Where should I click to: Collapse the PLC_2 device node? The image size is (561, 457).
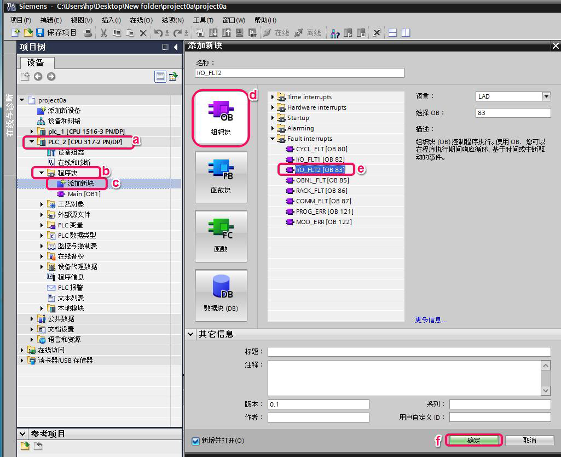click(32, 141)
